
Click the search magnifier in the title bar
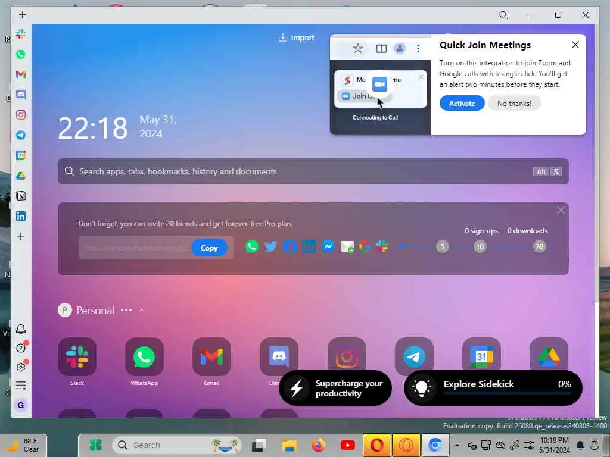click(x=503, y=15)
